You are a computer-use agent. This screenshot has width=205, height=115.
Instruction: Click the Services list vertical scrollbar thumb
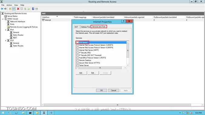(128, 50)
